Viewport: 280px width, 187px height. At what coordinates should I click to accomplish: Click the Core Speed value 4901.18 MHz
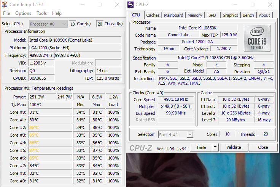tap(176, 99)
